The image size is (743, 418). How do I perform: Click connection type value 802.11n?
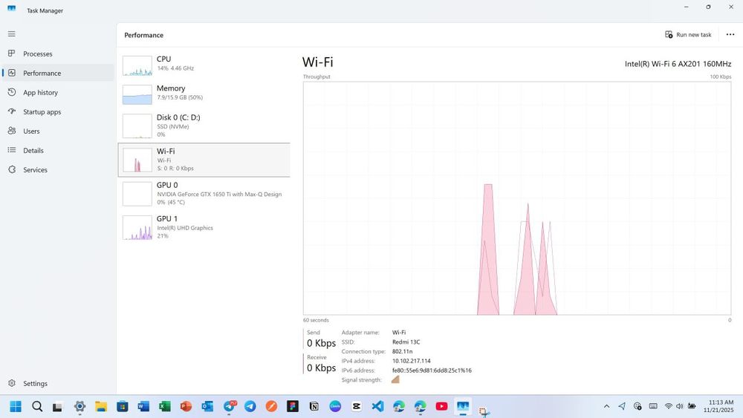402,351
